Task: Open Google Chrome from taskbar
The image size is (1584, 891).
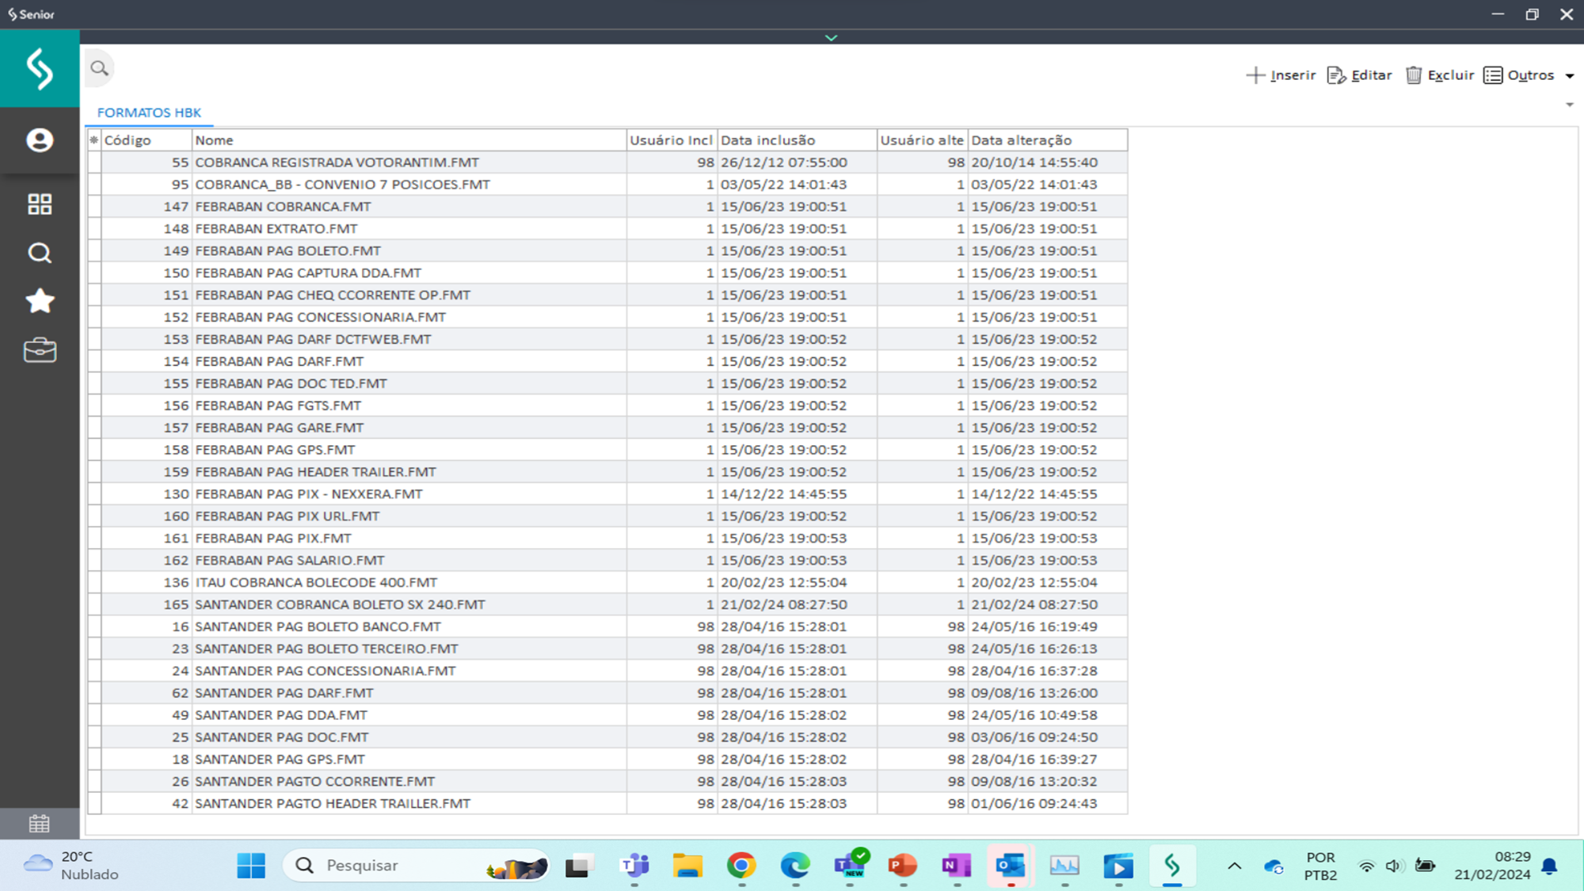Action: point(741,866)
